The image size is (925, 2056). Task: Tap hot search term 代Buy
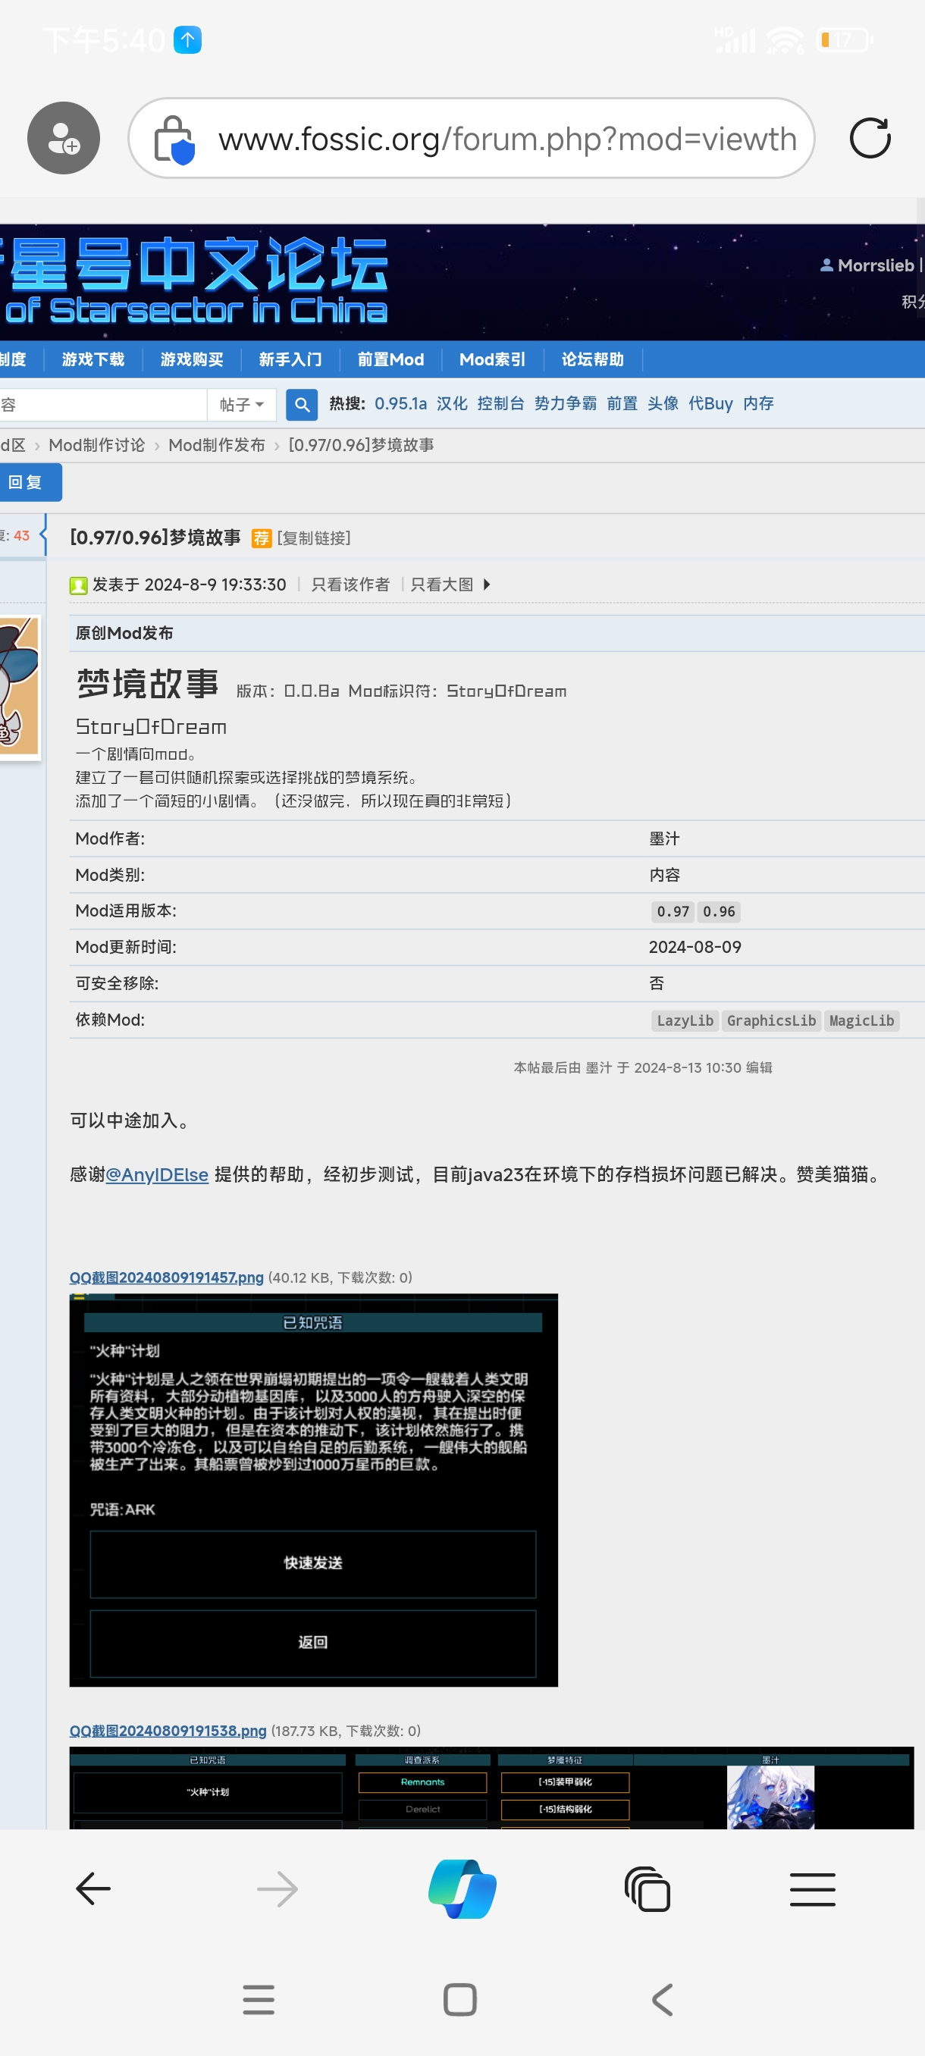click(710, 404)
